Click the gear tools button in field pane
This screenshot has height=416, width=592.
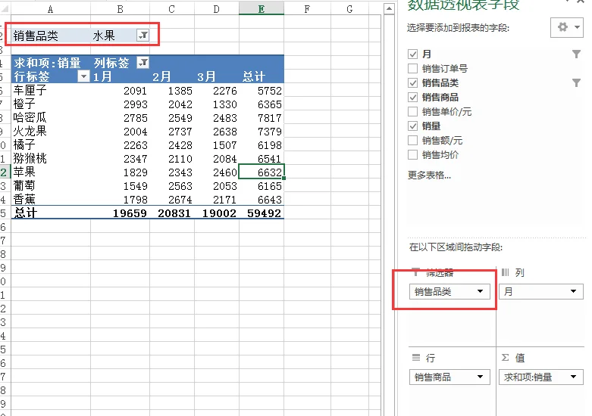567,27
